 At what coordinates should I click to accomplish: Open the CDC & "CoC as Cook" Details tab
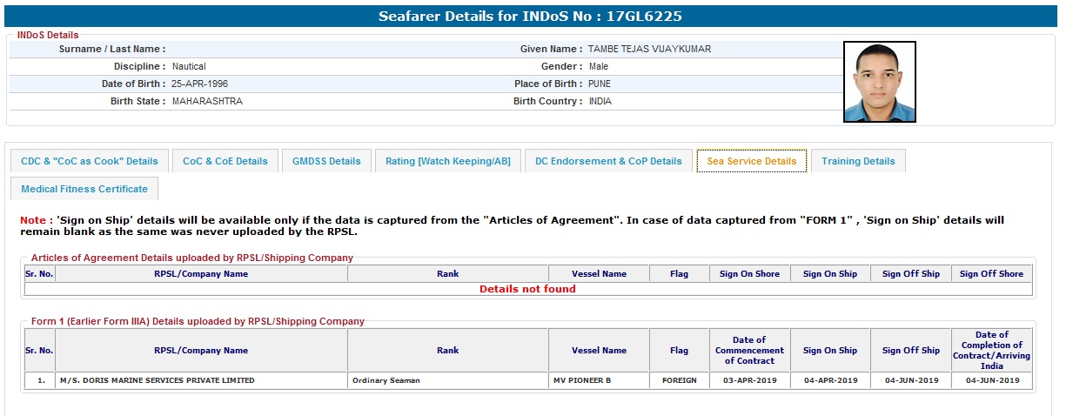[x=90, y=161]
